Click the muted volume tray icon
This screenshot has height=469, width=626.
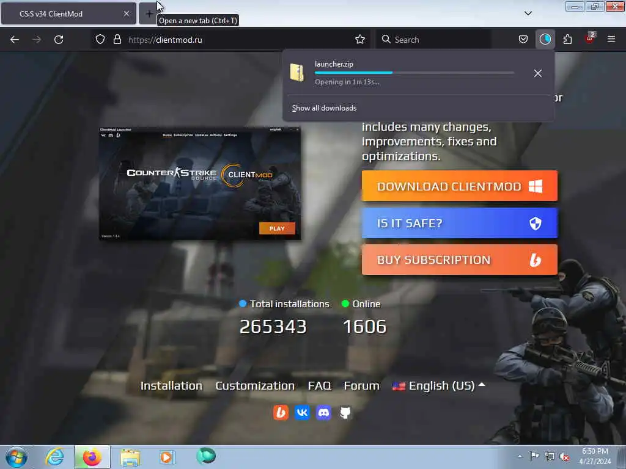click(x=564, y=457)
